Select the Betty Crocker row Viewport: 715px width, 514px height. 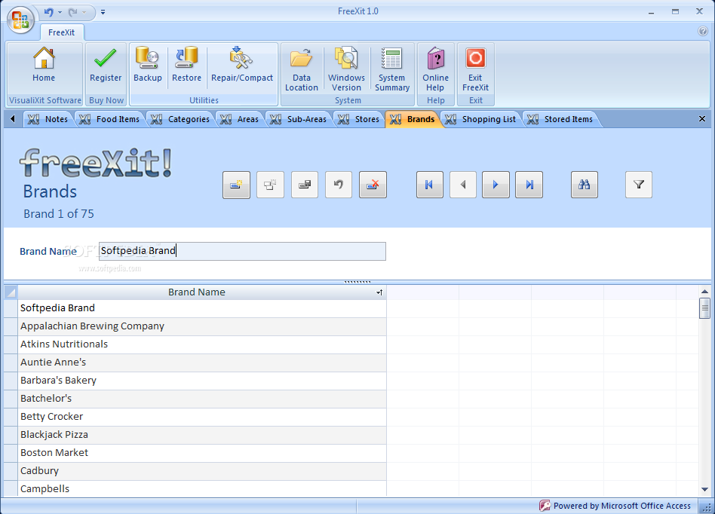pos(202,417)
